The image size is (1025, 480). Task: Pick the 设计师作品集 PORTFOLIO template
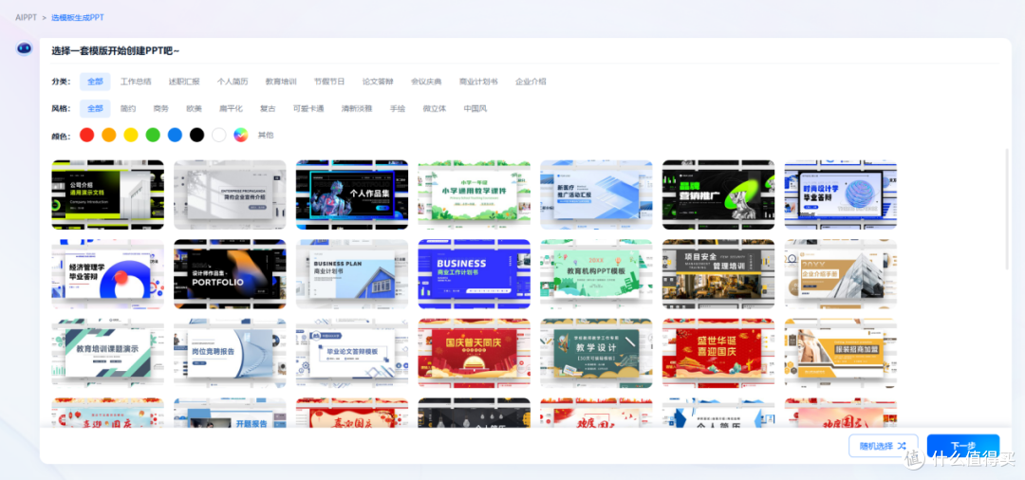click(x=230, y=273)
